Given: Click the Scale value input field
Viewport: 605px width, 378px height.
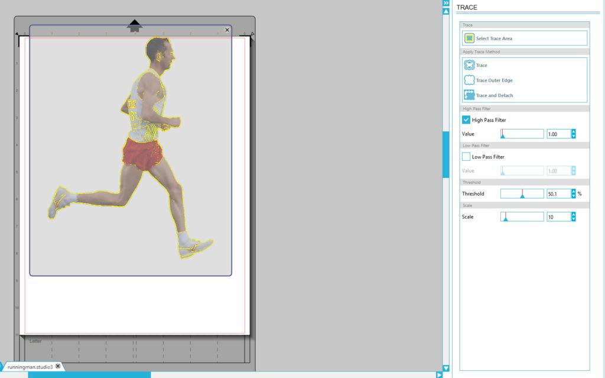Looking at the screenshot, I should 558,217.
